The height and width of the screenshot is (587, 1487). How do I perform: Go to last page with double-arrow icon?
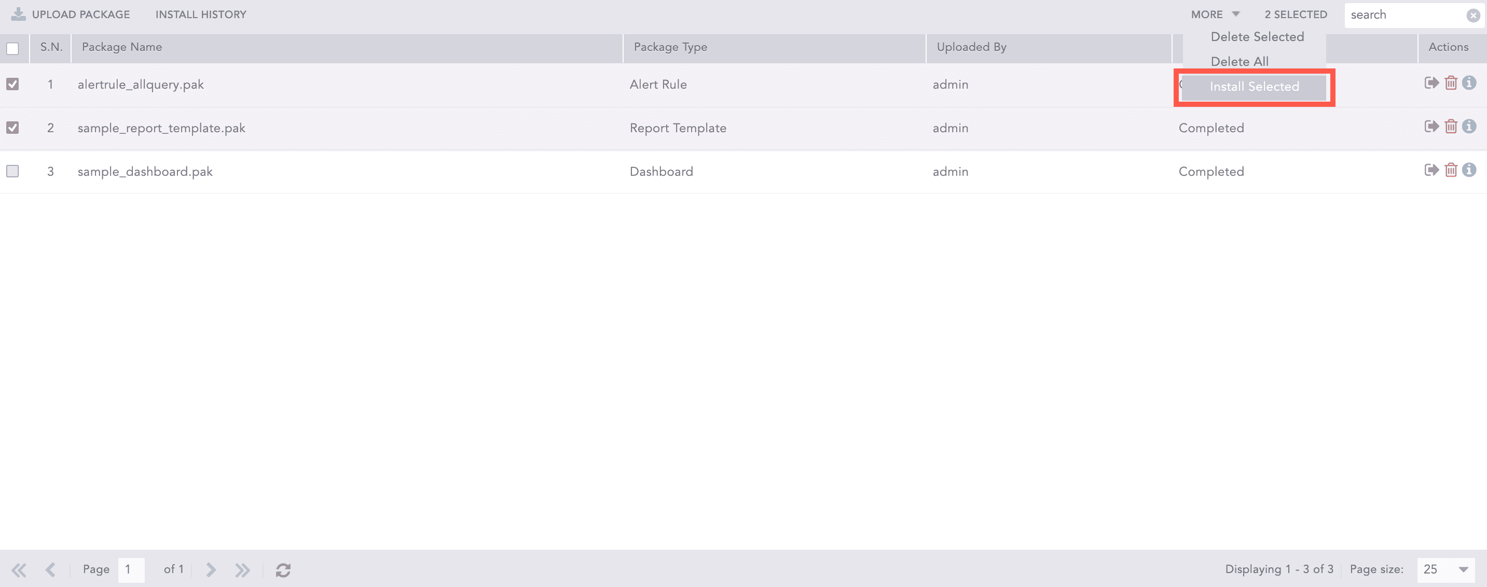coord(242,570)
